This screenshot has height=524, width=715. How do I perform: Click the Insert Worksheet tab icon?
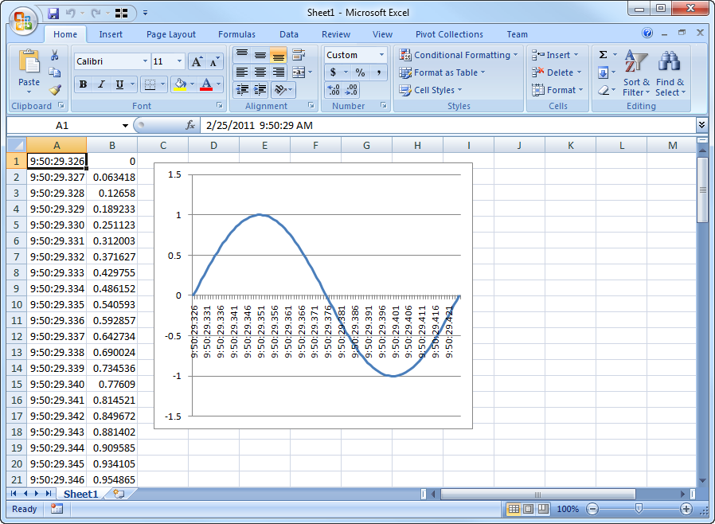(x=119, y=495)
